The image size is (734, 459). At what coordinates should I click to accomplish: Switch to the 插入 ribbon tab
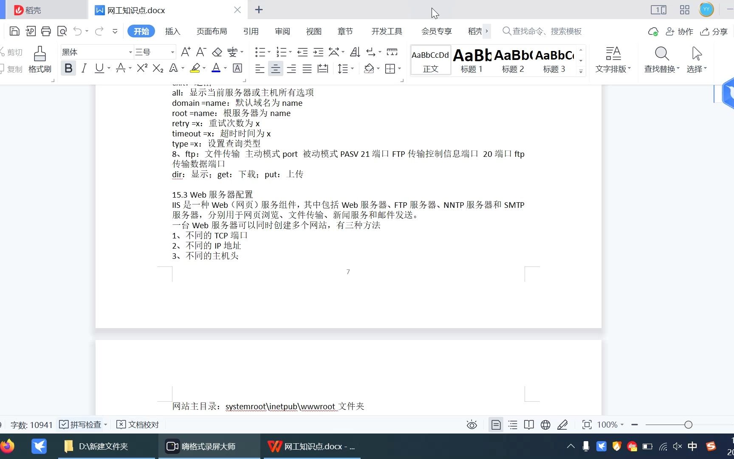(172, 31)
